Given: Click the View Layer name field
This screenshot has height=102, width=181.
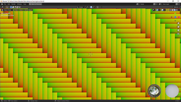Looking at the screenshot, I should point(169,4).
